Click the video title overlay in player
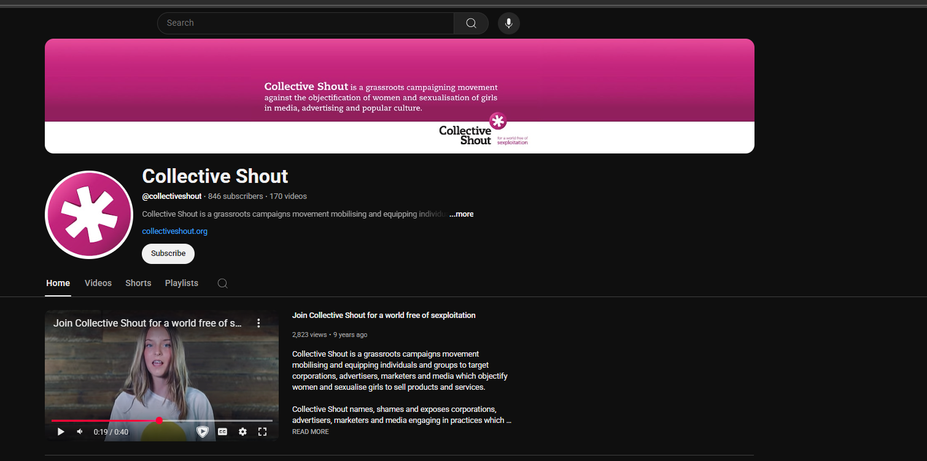Image resolution: width=927 pixels, height=461 pixels. (x=147, y=323)
